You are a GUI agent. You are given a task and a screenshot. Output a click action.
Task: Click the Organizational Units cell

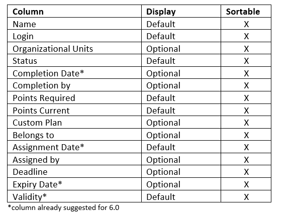point(74,48)
